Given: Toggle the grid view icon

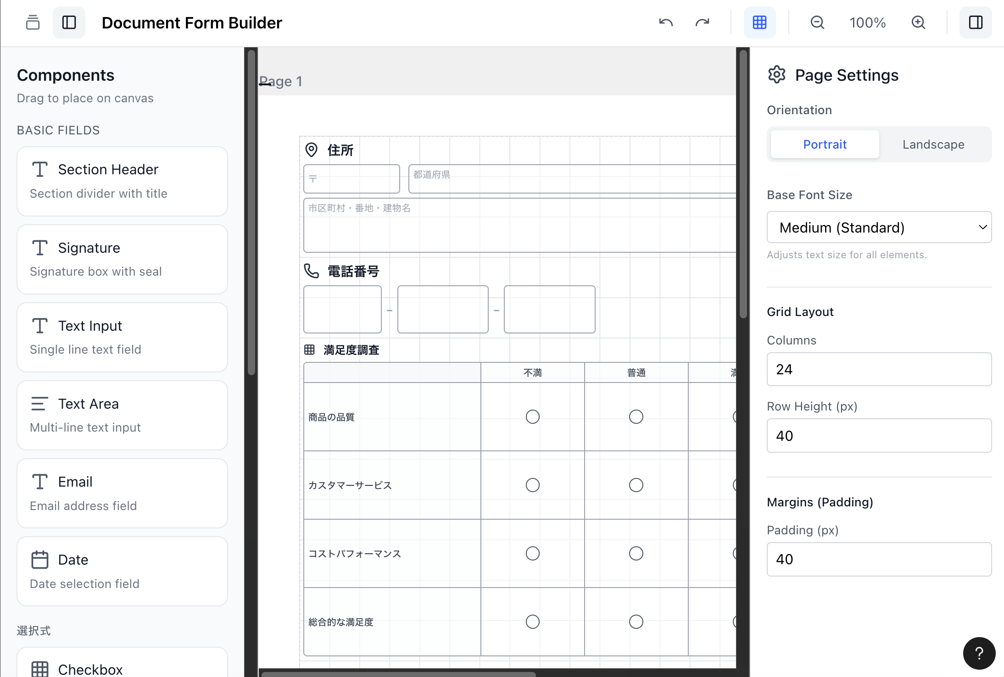Looking at the screenshot, I should coord(759,22).
